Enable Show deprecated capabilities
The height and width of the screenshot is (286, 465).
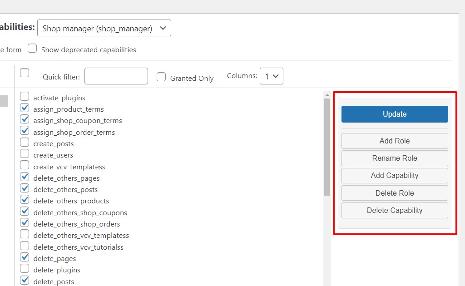(32, 48)
